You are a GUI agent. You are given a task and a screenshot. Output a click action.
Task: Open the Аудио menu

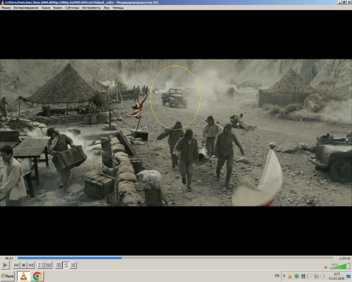click(46, 8)
